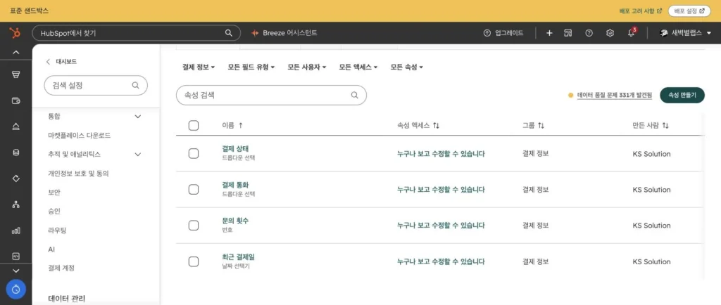
Task: Click the database cylinder icon in left rail
Action: coord(15,152)
